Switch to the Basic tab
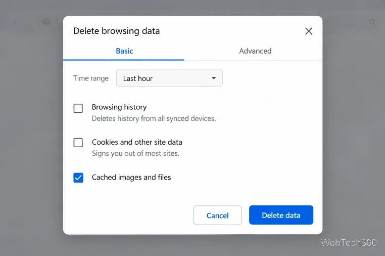The width and height of the screenshot is (385, 256). tap(124, 51)
